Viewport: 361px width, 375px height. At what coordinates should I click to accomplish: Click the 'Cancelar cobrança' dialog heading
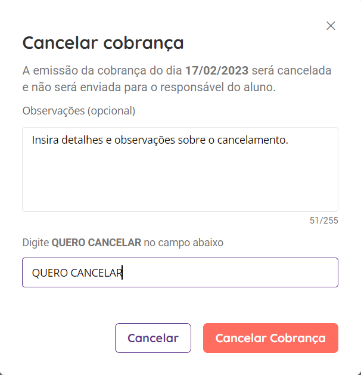[x=103, y=43]
